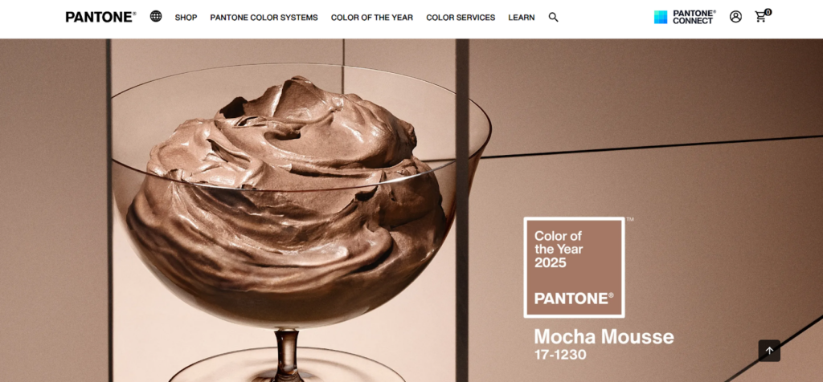Click the 17-1230 color code text

(560, 355)
